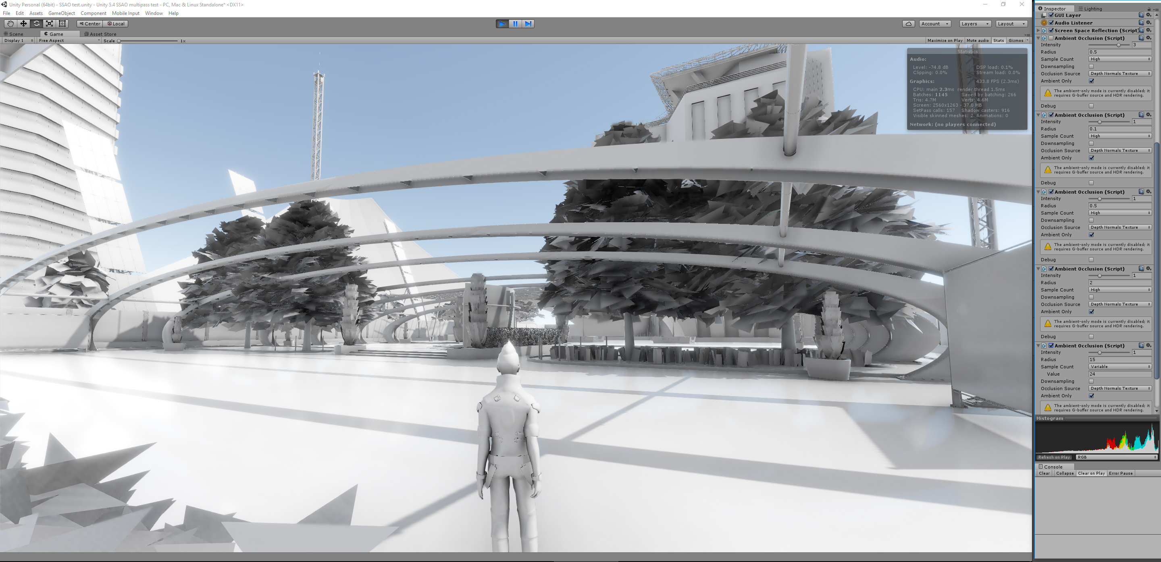Click the Clear button in the Console
Image resolution: width=1161 pixels, height=562 pixels.
coord(1044,473)
